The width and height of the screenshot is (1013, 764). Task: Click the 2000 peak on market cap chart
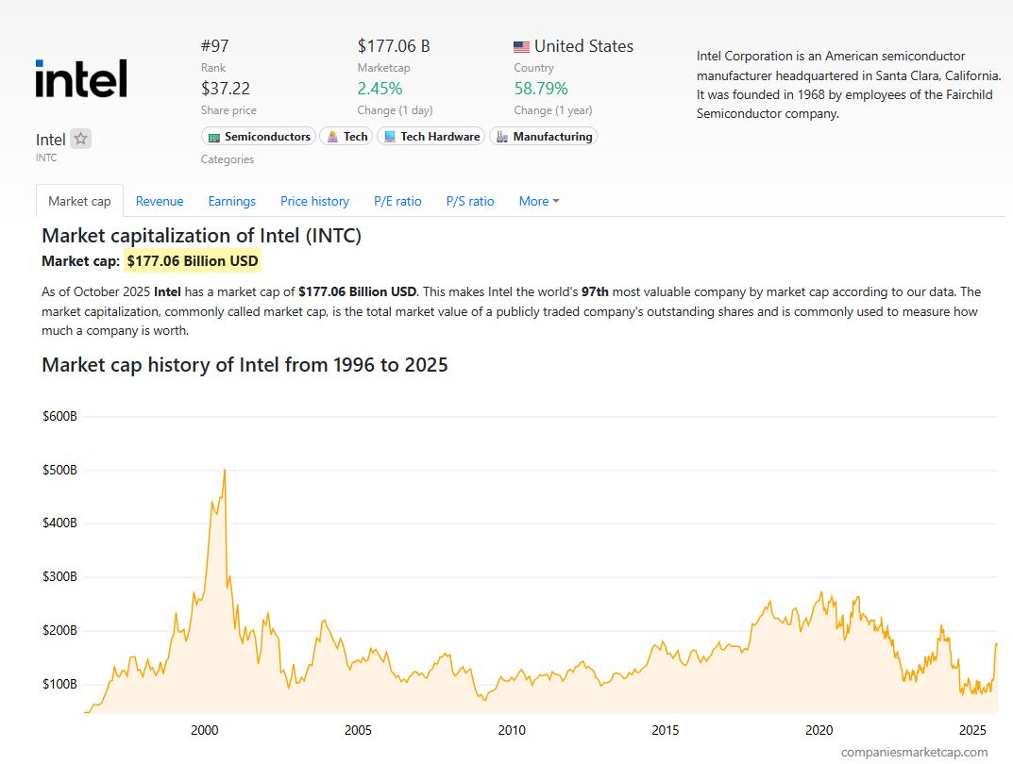[x=224, y=471]
